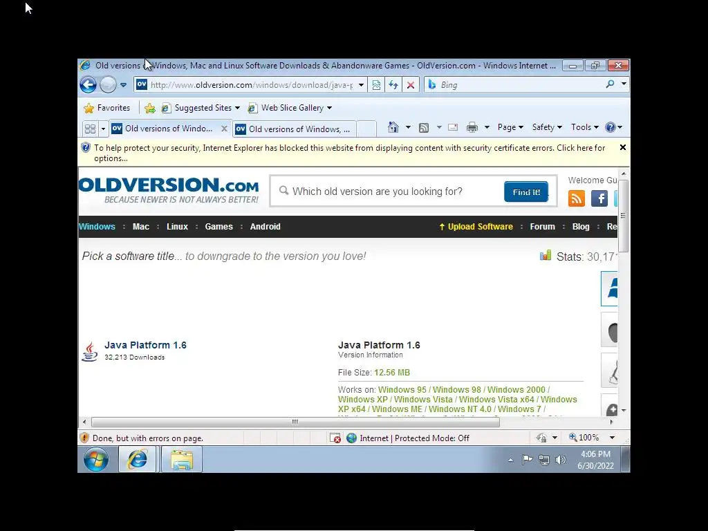
Task: Open the Help question mark menu
Action: tap(614, 127)
